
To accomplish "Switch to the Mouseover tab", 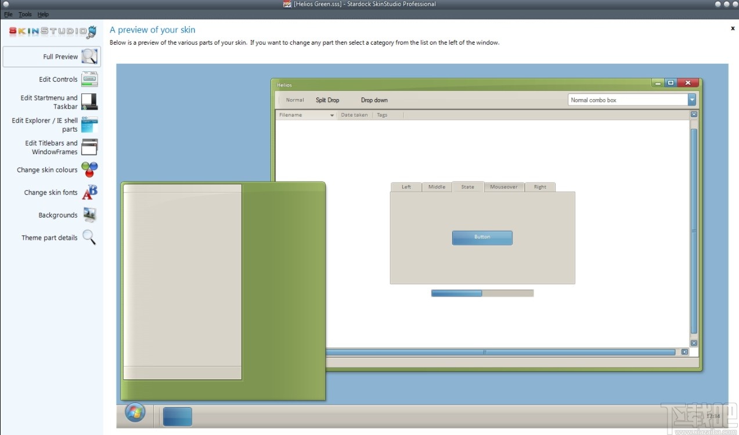I will point(504,187).
